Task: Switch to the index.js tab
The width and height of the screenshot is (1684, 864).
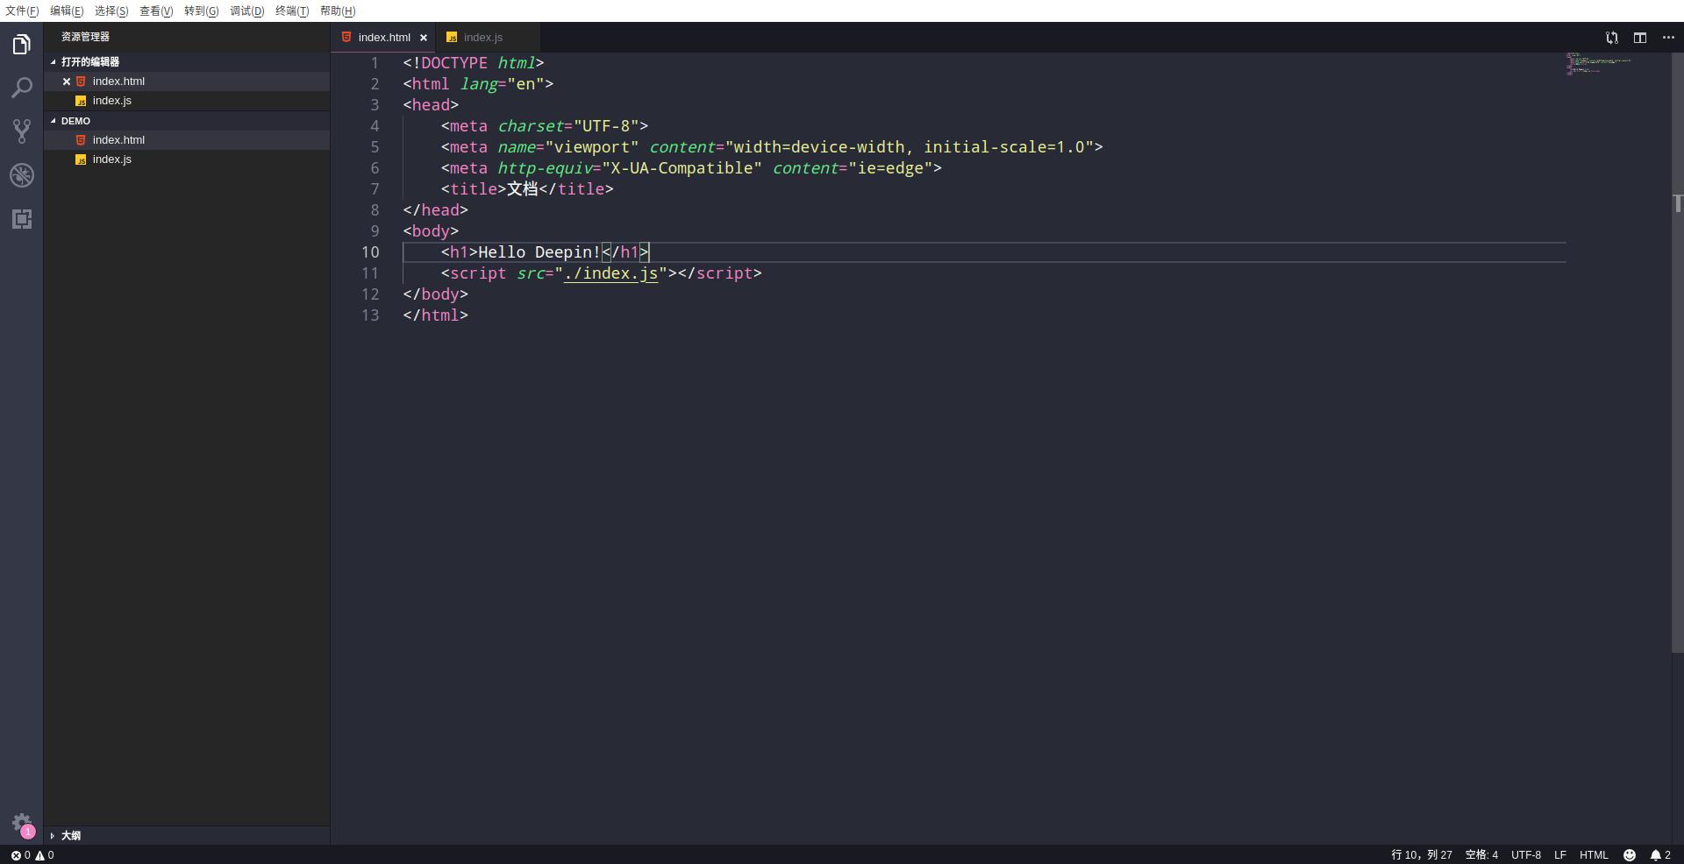Action: pos(483,38)
